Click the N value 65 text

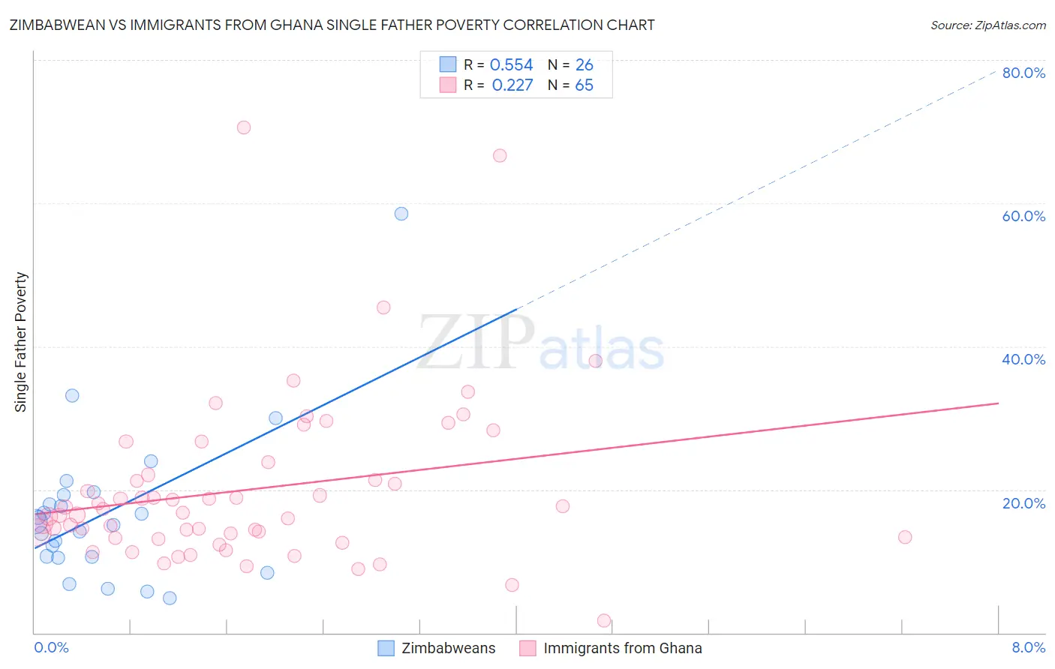[x=584, y=85]
